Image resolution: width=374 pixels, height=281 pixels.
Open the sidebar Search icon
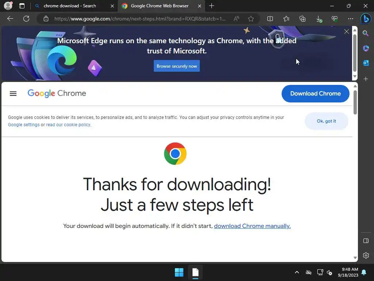[366, 33]
